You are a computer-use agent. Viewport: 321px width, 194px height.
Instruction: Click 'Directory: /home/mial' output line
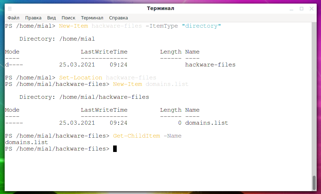(x=57, y=39)
